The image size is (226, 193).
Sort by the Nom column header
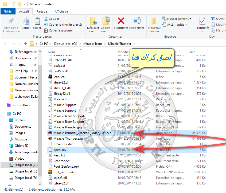pyautogui.click(x=52, y=52)
